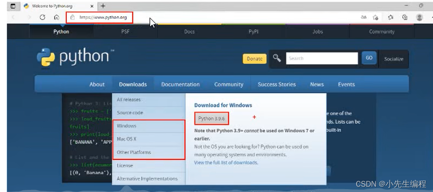Choose Other Platforms in Downloads menu

point(149,152)
